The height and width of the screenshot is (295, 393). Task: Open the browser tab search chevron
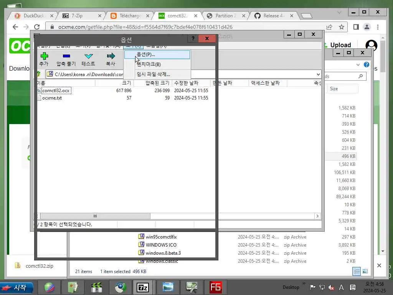[x=339, y=13]
